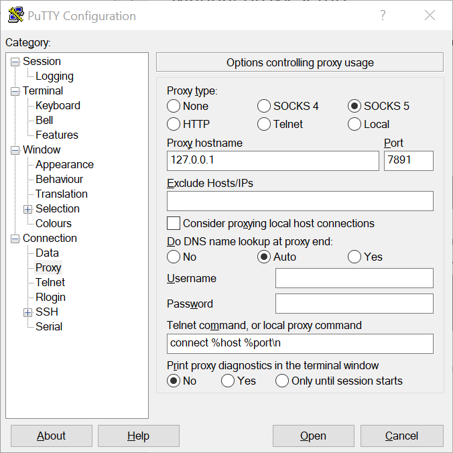
Task: Expand the Selection tree node
Action: [27, 209]
